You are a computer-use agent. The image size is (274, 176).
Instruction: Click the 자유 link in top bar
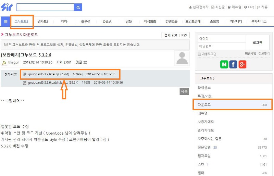click(x=262, y=7)
